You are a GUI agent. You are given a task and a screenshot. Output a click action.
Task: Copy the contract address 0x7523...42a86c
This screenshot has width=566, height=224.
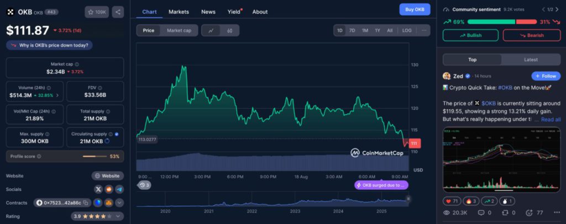[86, 203]
